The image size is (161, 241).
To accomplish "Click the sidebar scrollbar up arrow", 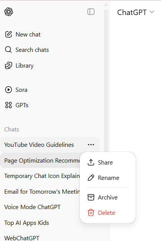I will tap(106, 5).
